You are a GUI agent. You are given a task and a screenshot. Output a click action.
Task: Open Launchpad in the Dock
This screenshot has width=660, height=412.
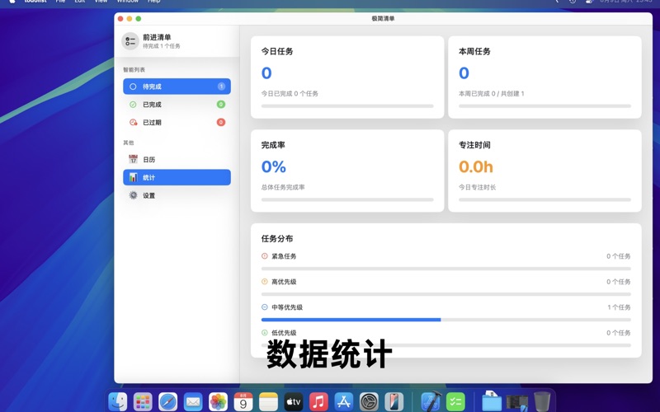(x=143, y=402)
